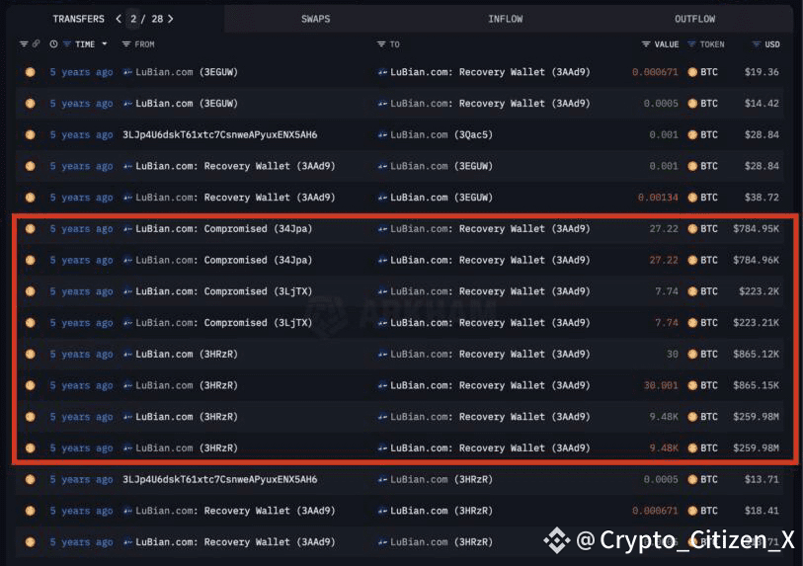Open the TOKEN column filter icon

pyautogui.click(x=691, y=44)
